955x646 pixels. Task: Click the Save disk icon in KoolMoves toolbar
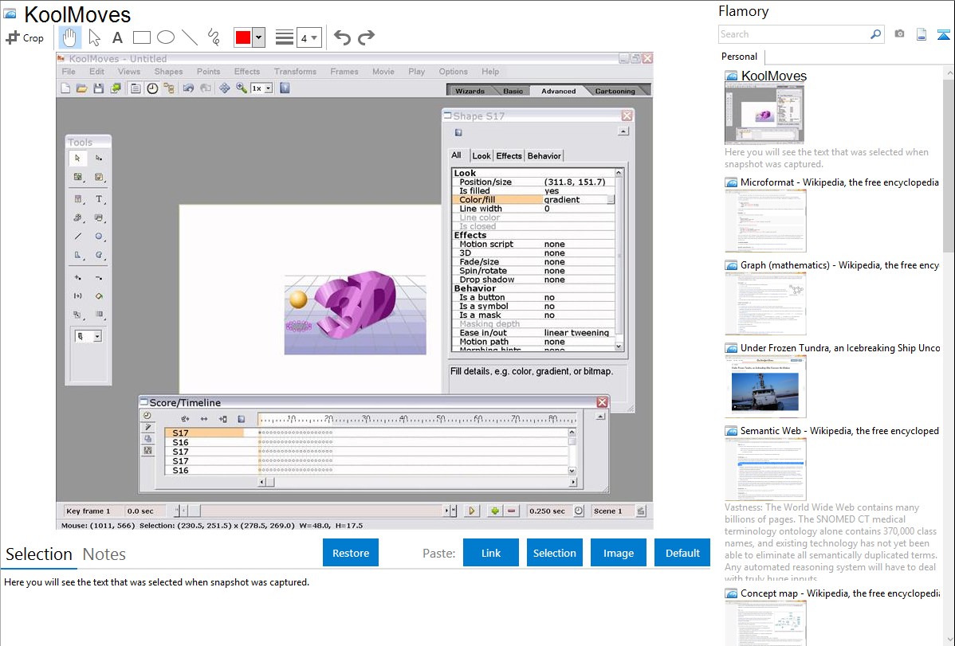tap(98, 88)
